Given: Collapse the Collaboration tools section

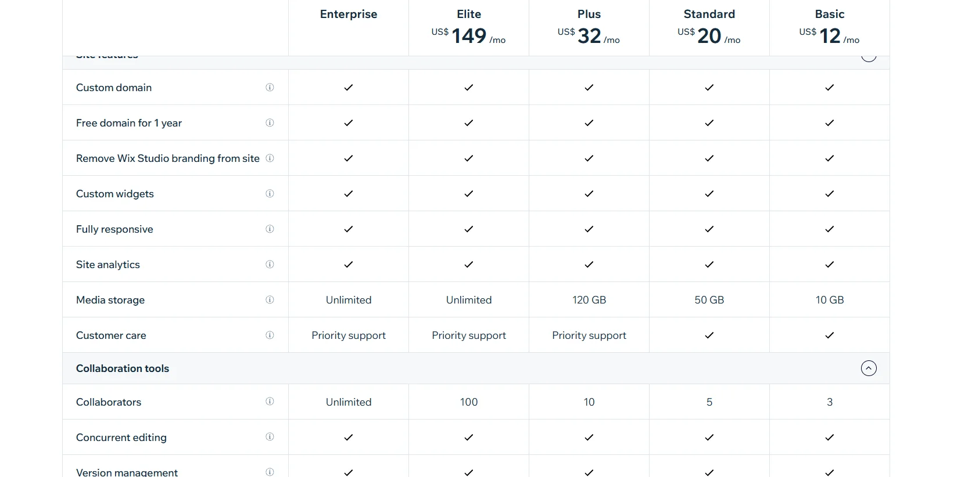Looking at the screenshot, I should [869, 368].
